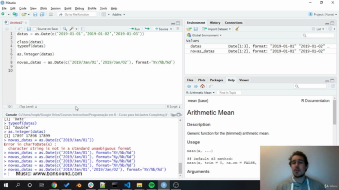Image resolution: width=339 pixels, height=190 pixels.
Task: Open the Global Environment dropdown
Action: point(204,35)
